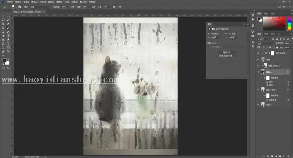Toggle eye of the second smart filter entry
Image resolution: width=293 pixels, height=158 pixels.
point(267,85)
